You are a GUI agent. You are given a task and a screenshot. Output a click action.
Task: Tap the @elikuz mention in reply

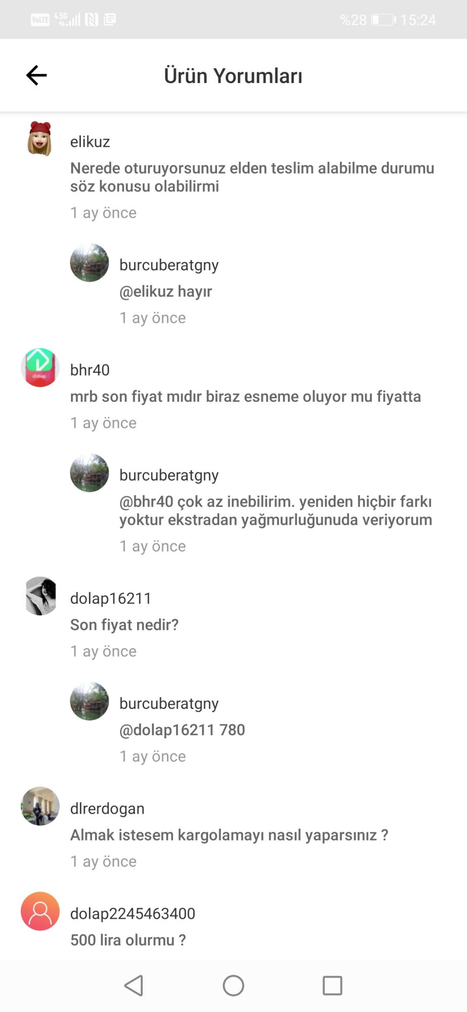coord(146,291)
